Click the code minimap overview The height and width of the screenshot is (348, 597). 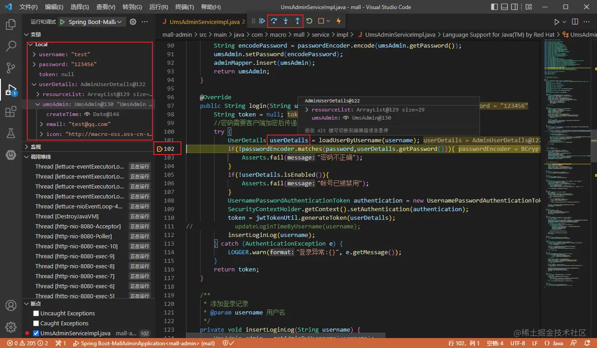tap(568, 163)
